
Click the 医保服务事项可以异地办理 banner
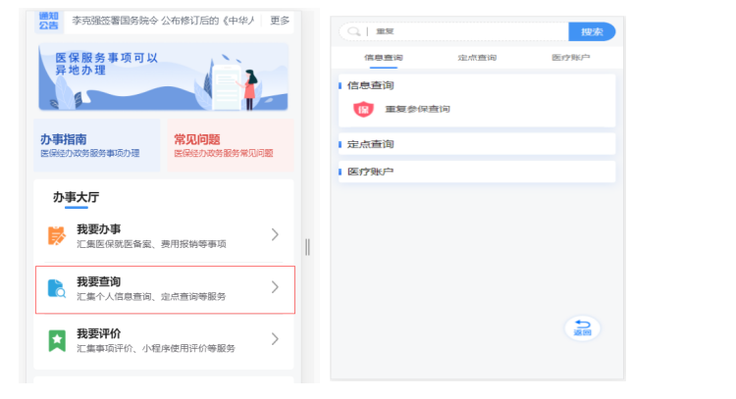[x=163, y=76]
